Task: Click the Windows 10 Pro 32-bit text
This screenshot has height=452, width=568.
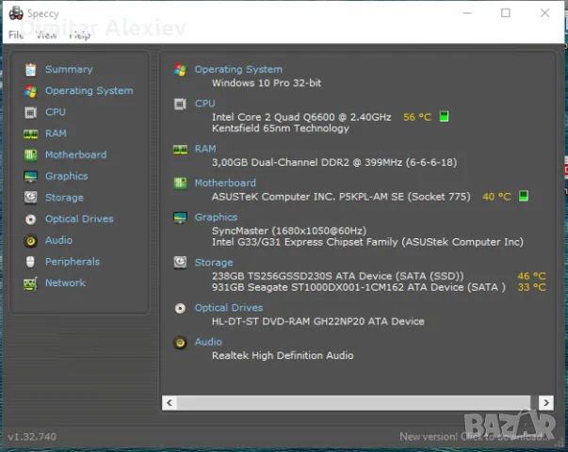Action: 267,83
